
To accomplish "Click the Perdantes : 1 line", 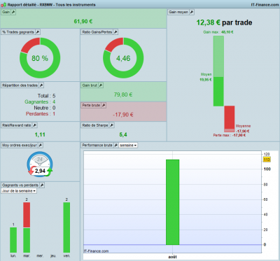I will (41, 114).
